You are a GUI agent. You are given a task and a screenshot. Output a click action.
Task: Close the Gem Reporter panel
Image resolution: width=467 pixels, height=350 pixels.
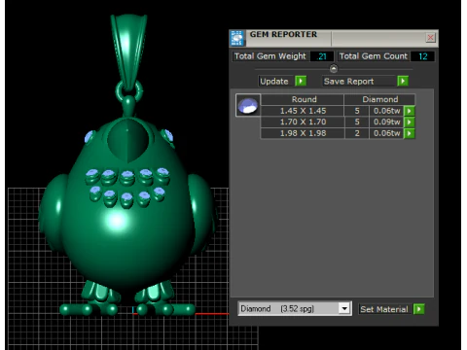(x=430, y=38)
